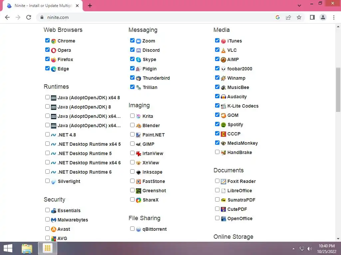Click the K-Lite Codecs label
The height and width of the screenshot is (255, 341).
point(243,106)
